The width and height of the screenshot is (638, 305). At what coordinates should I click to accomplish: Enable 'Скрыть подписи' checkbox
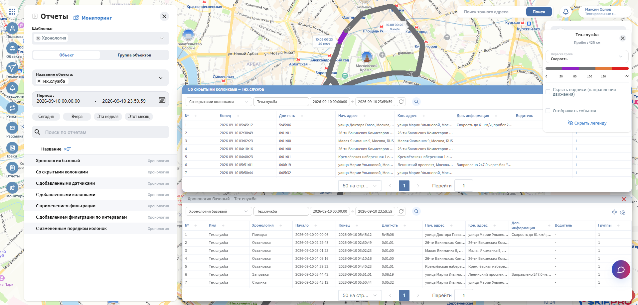point(548,92)
